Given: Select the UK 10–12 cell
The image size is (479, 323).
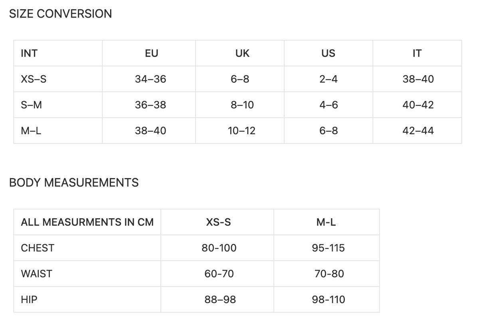Looking at the screenshot, I should click(x=241, y=131).
